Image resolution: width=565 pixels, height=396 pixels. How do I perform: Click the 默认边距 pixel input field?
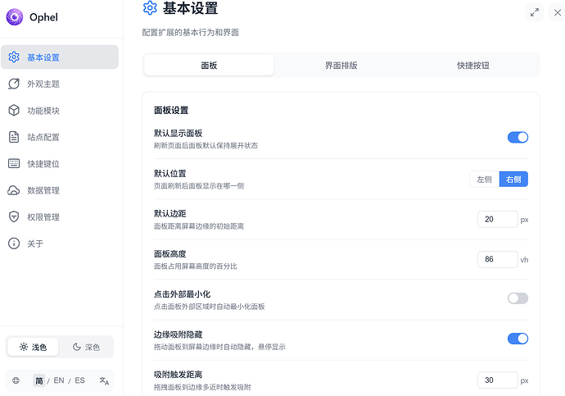pyautogui.click(x=497, y=219)
